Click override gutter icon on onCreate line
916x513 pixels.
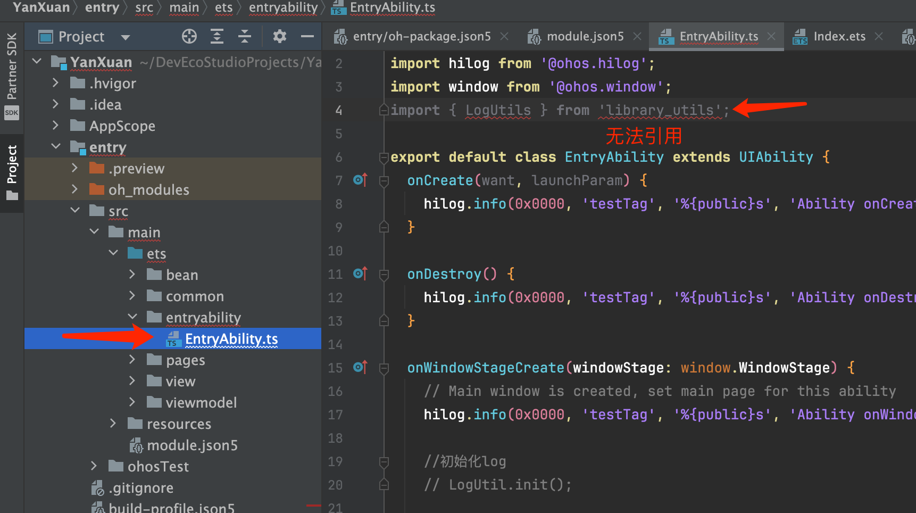pyautogui.click(x=360, y=180)
